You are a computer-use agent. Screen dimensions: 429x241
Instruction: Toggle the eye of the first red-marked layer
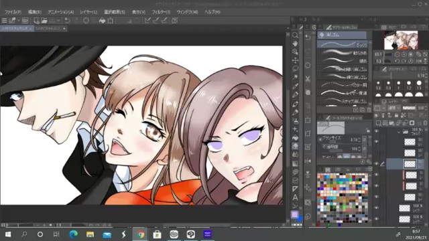[377, 175]
